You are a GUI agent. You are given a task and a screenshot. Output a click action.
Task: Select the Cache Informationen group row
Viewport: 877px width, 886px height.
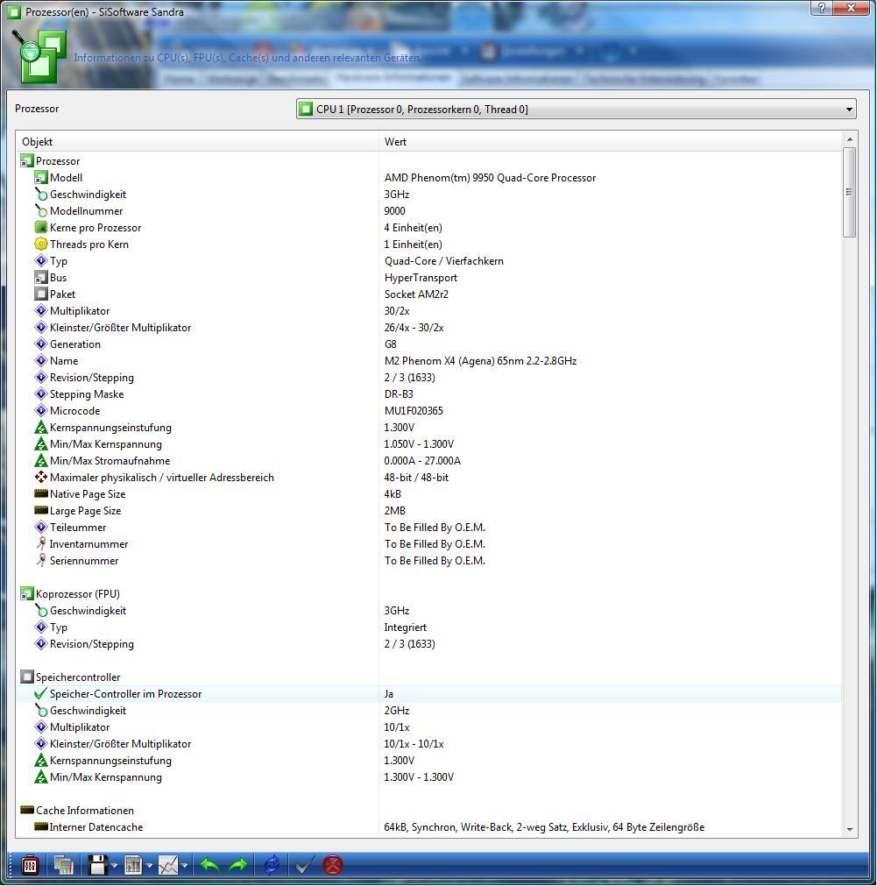429,811
